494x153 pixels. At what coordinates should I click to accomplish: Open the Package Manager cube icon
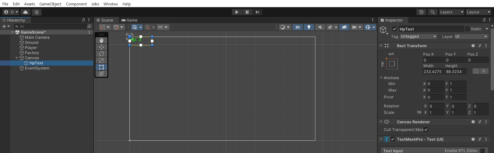pyautogui.click(x=37, y=12)
